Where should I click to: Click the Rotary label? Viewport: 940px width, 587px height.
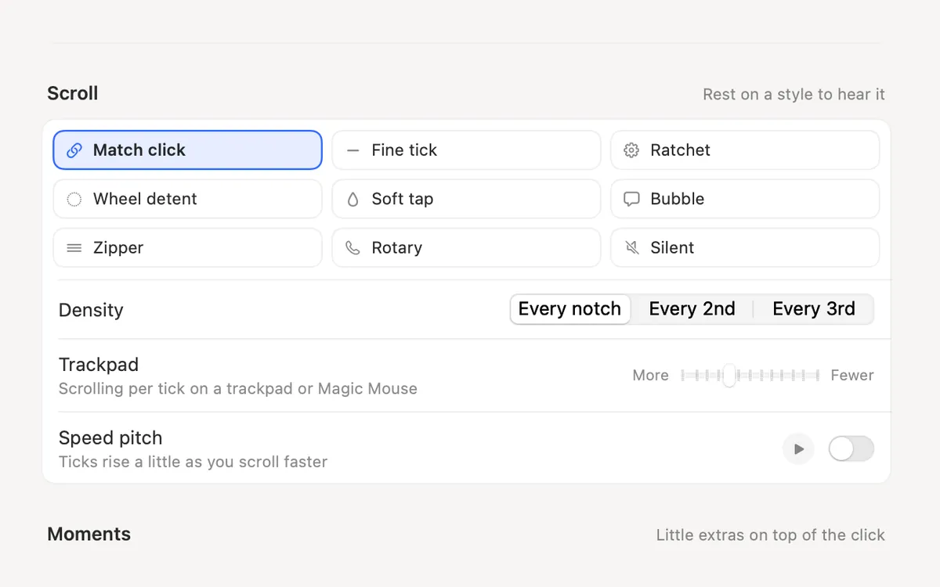(397, 248)
